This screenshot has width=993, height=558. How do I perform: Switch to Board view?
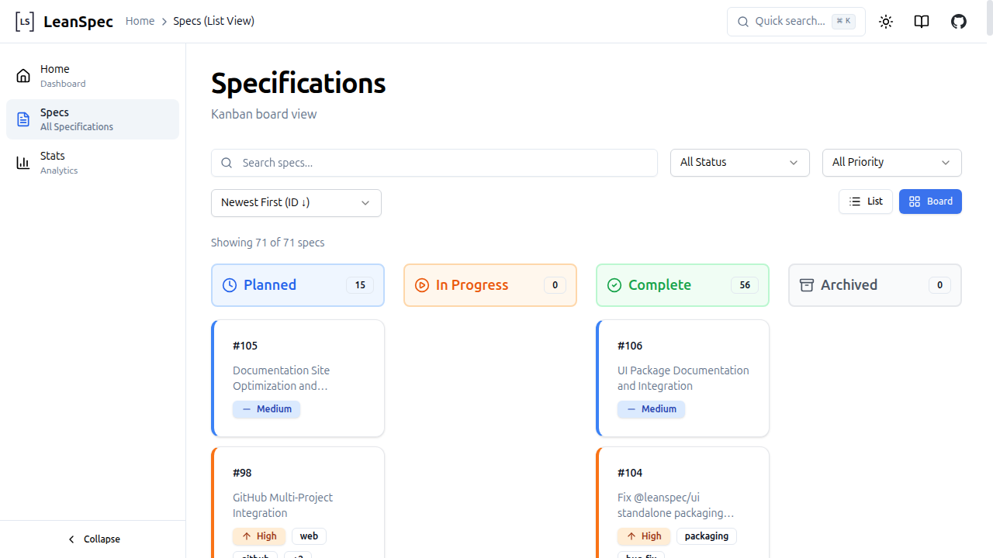[x=930, y=201]
